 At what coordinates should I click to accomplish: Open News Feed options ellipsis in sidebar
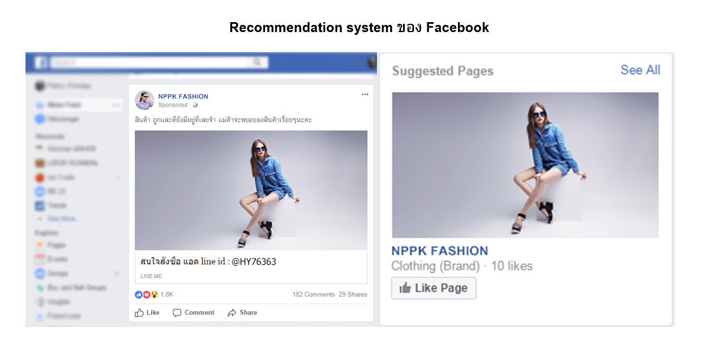coord(116,105)
